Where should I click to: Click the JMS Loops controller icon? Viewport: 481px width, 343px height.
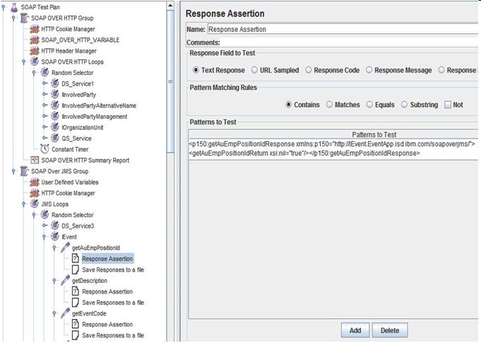tap(35, 204)
